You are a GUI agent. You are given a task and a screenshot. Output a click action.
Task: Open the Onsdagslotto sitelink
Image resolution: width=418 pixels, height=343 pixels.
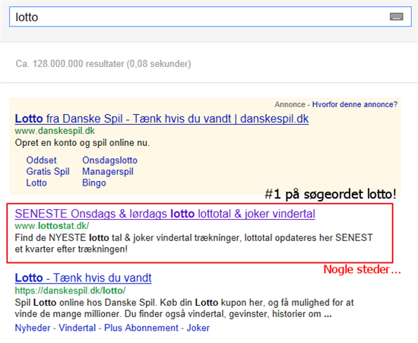pyautogui.click(x=110, y=160)
